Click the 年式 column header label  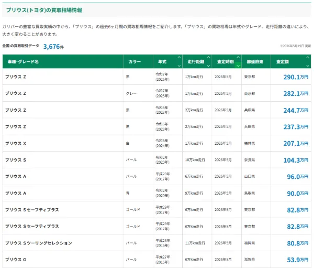[x=162, y=62]
